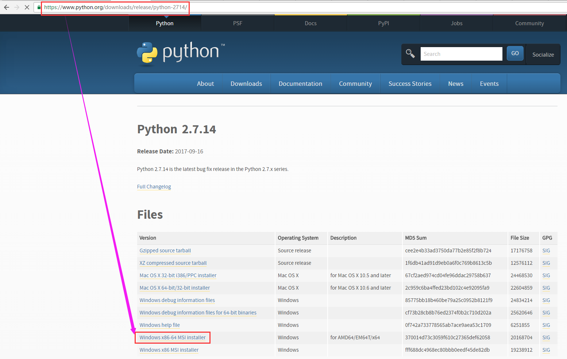Open the Documentation navigation menu
Screen dimensions: 567x359
tap(300, 84)
